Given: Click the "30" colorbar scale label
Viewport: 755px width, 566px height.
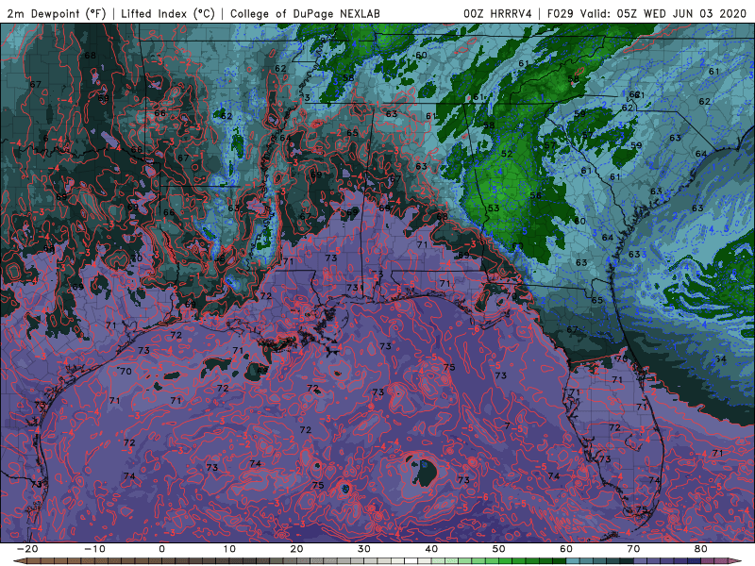Looking at the screenshot, I should [364, 549].
